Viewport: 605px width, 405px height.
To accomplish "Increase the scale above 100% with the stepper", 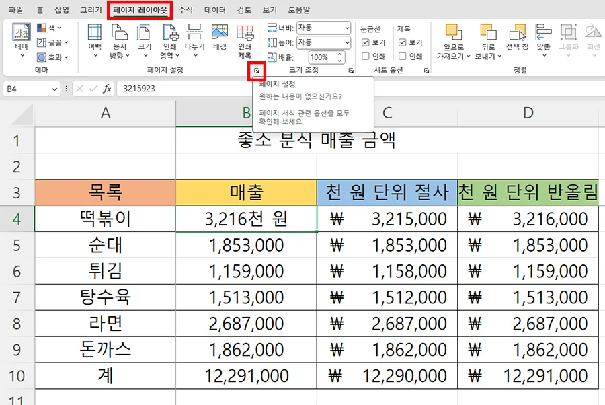I will 339,54.
